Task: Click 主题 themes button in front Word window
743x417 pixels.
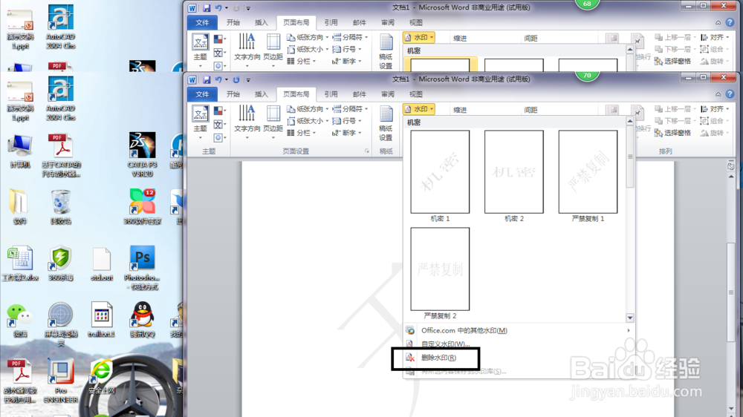Action: (x=201, y=123)
